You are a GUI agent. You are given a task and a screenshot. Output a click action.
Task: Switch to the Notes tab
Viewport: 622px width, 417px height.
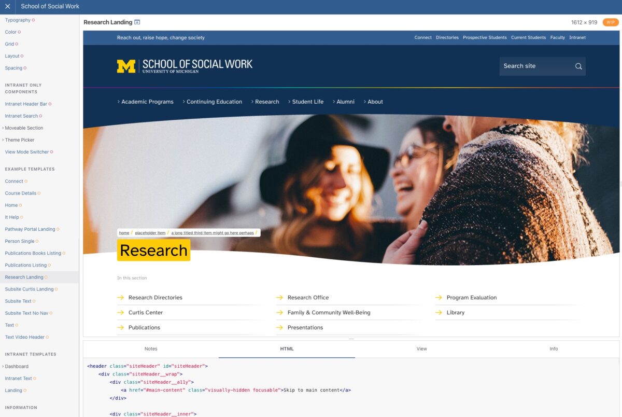[x=151, y=349]
